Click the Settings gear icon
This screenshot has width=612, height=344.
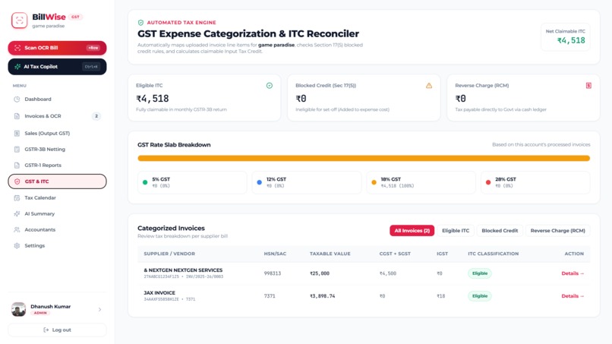17,245
